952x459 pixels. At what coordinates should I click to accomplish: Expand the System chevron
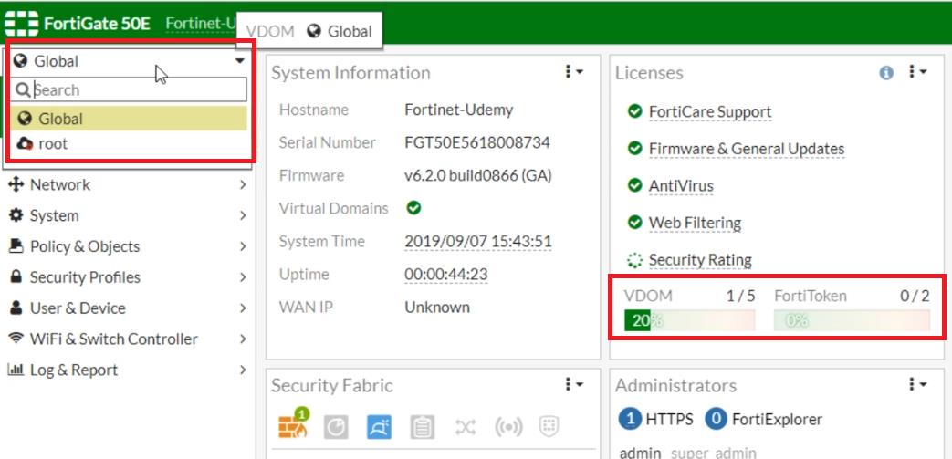[x=243, y=215]
